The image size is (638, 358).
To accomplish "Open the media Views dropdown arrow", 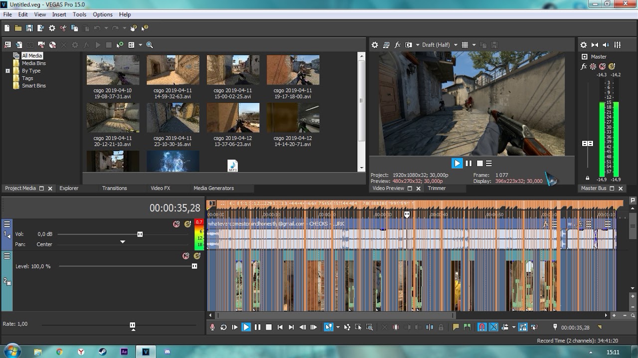I will tap(141, 45).
